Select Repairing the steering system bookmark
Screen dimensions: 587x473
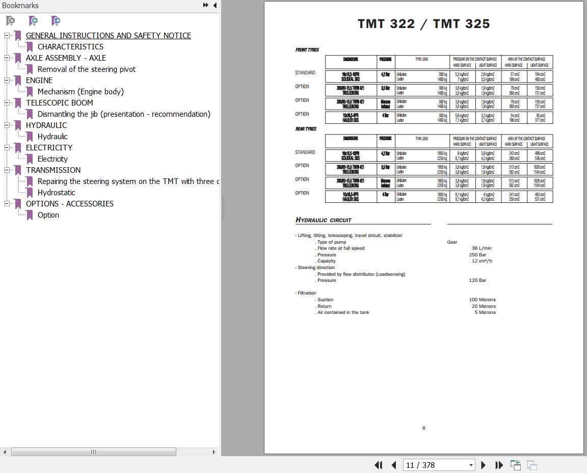tap(128, 181)
